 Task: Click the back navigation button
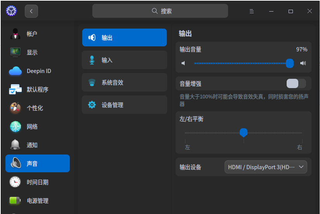31,11
